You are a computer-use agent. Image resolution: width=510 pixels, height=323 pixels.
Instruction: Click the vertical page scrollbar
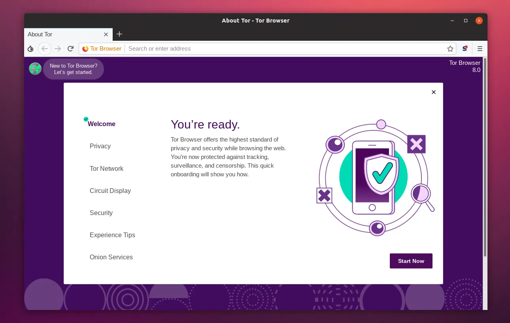[x=485, y=157]
